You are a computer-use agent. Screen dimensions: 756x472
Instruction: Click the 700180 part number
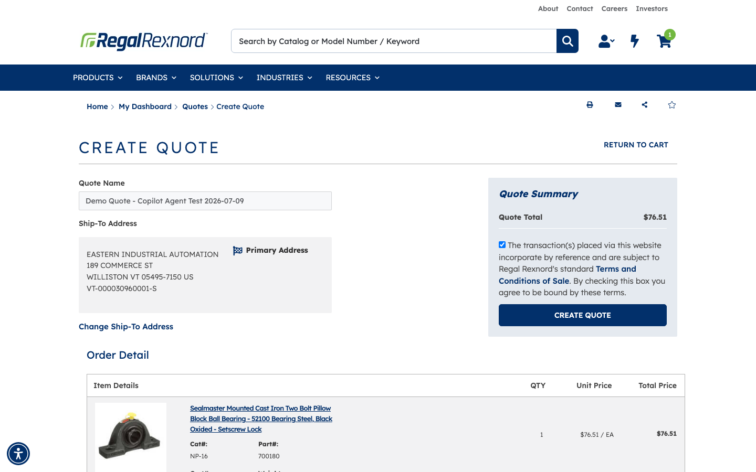coord(269,456)
